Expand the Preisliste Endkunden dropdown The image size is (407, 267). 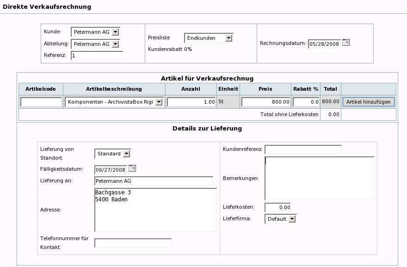coord(209,38)
